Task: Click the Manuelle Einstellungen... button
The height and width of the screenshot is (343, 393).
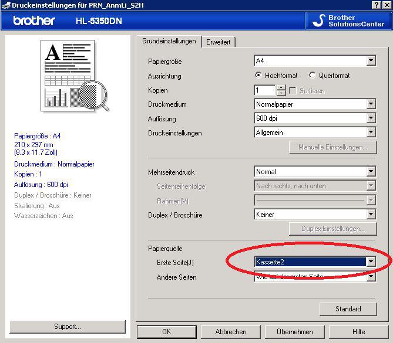Action: 333,147
